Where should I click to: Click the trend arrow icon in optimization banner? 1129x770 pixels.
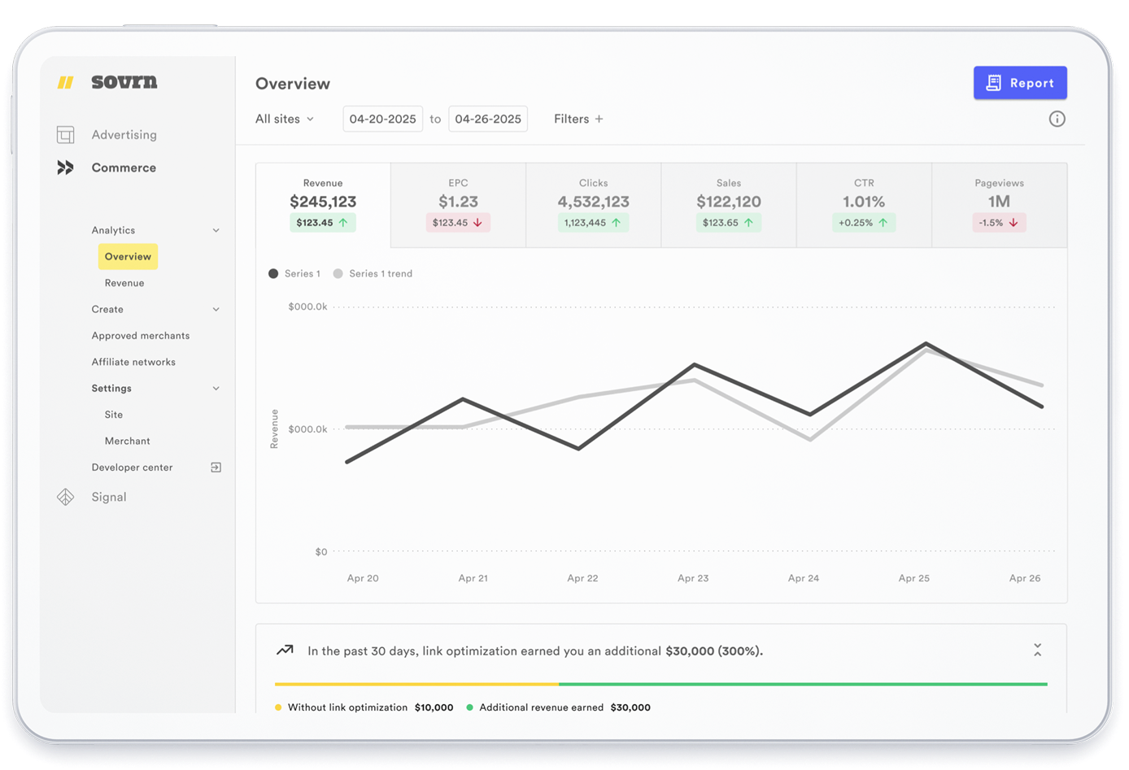[x=285, y=650]
